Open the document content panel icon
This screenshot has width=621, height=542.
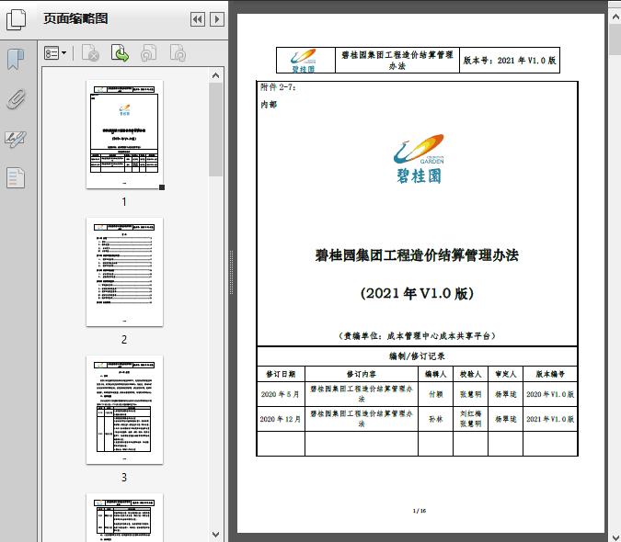click(16, 177)
